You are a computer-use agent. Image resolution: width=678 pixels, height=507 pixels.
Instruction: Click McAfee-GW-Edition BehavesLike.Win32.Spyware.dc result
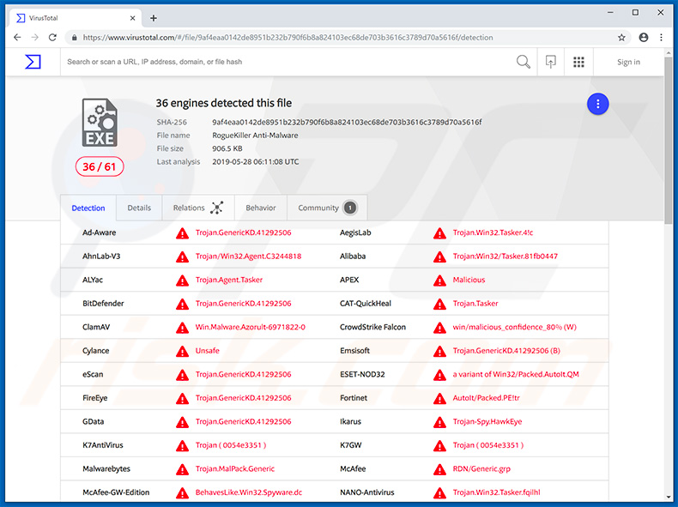coord(249,492)
